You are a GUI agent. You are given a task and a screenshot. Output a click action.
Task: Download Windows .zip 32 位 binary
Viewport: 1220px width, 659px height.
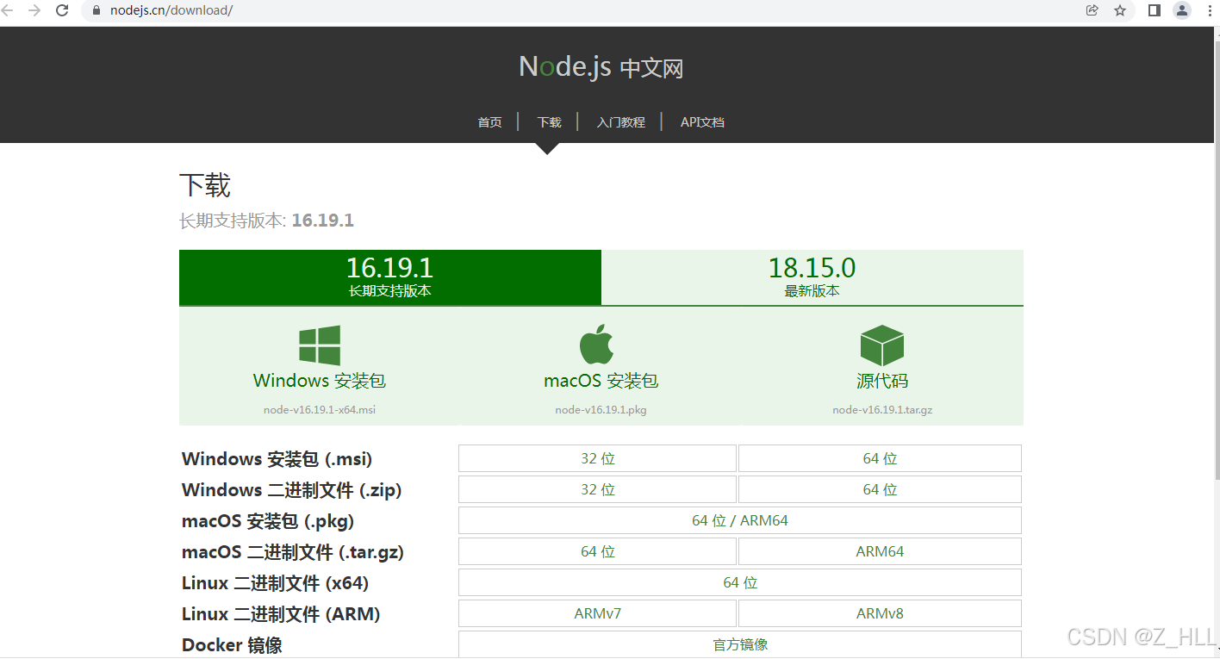tap(597, 489)
